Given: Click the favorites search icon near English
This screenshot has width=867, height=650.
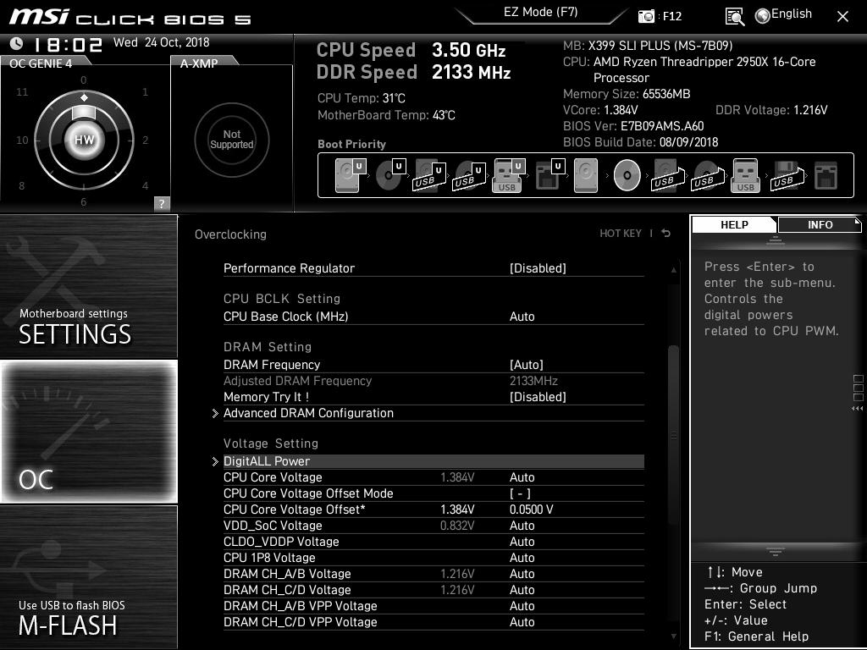Looking at the screenshot, I should coord(735,15).
